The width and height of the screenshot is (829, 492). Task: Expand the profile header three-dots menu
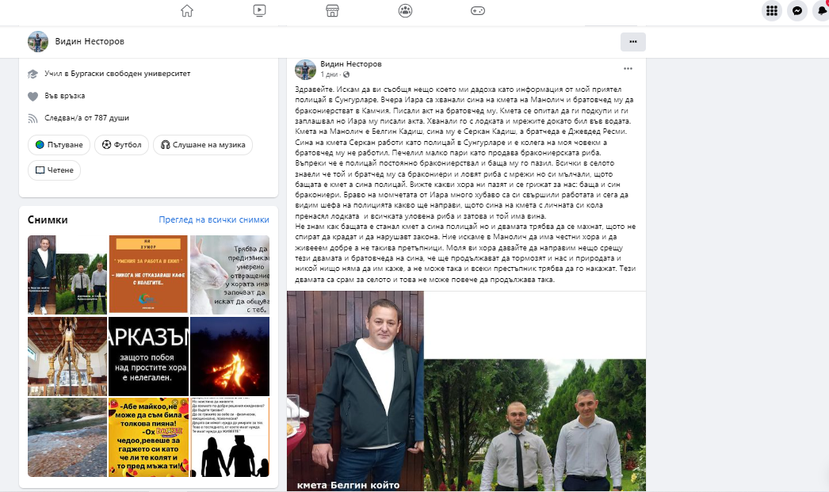633,42
